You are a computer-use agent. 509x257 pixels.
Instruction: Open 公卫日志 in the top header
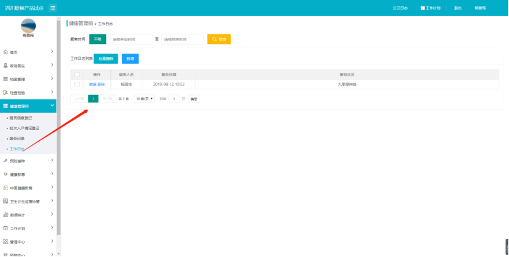click(400, 8)
